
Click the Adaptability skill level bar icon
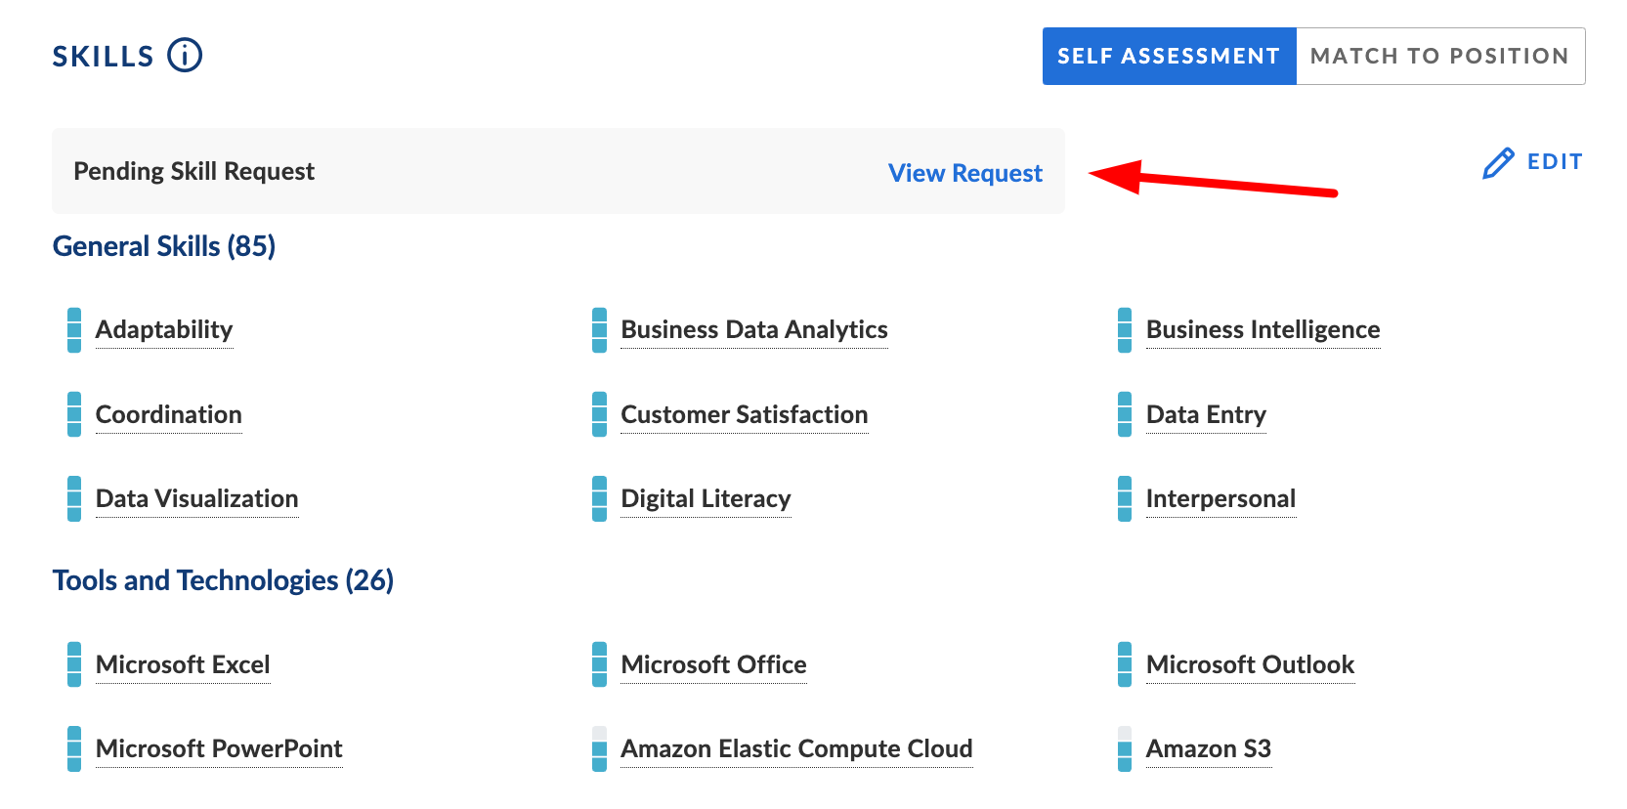pyautogui.click(x=74, y=330)
